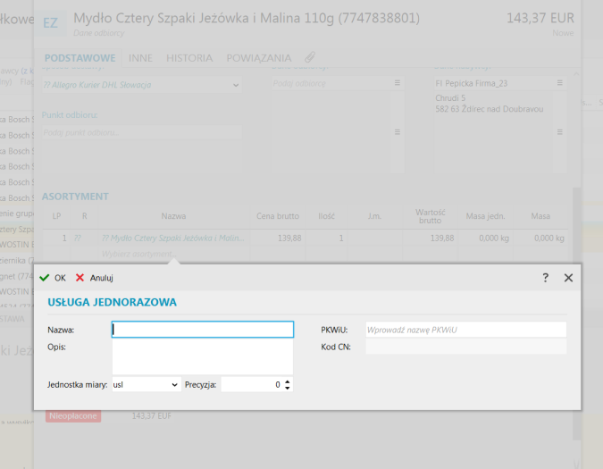Image resolution: width=603 pixels, height=469 pixels.
Task: Click the ?? cell in R column
Action: [x=78, y=239]
